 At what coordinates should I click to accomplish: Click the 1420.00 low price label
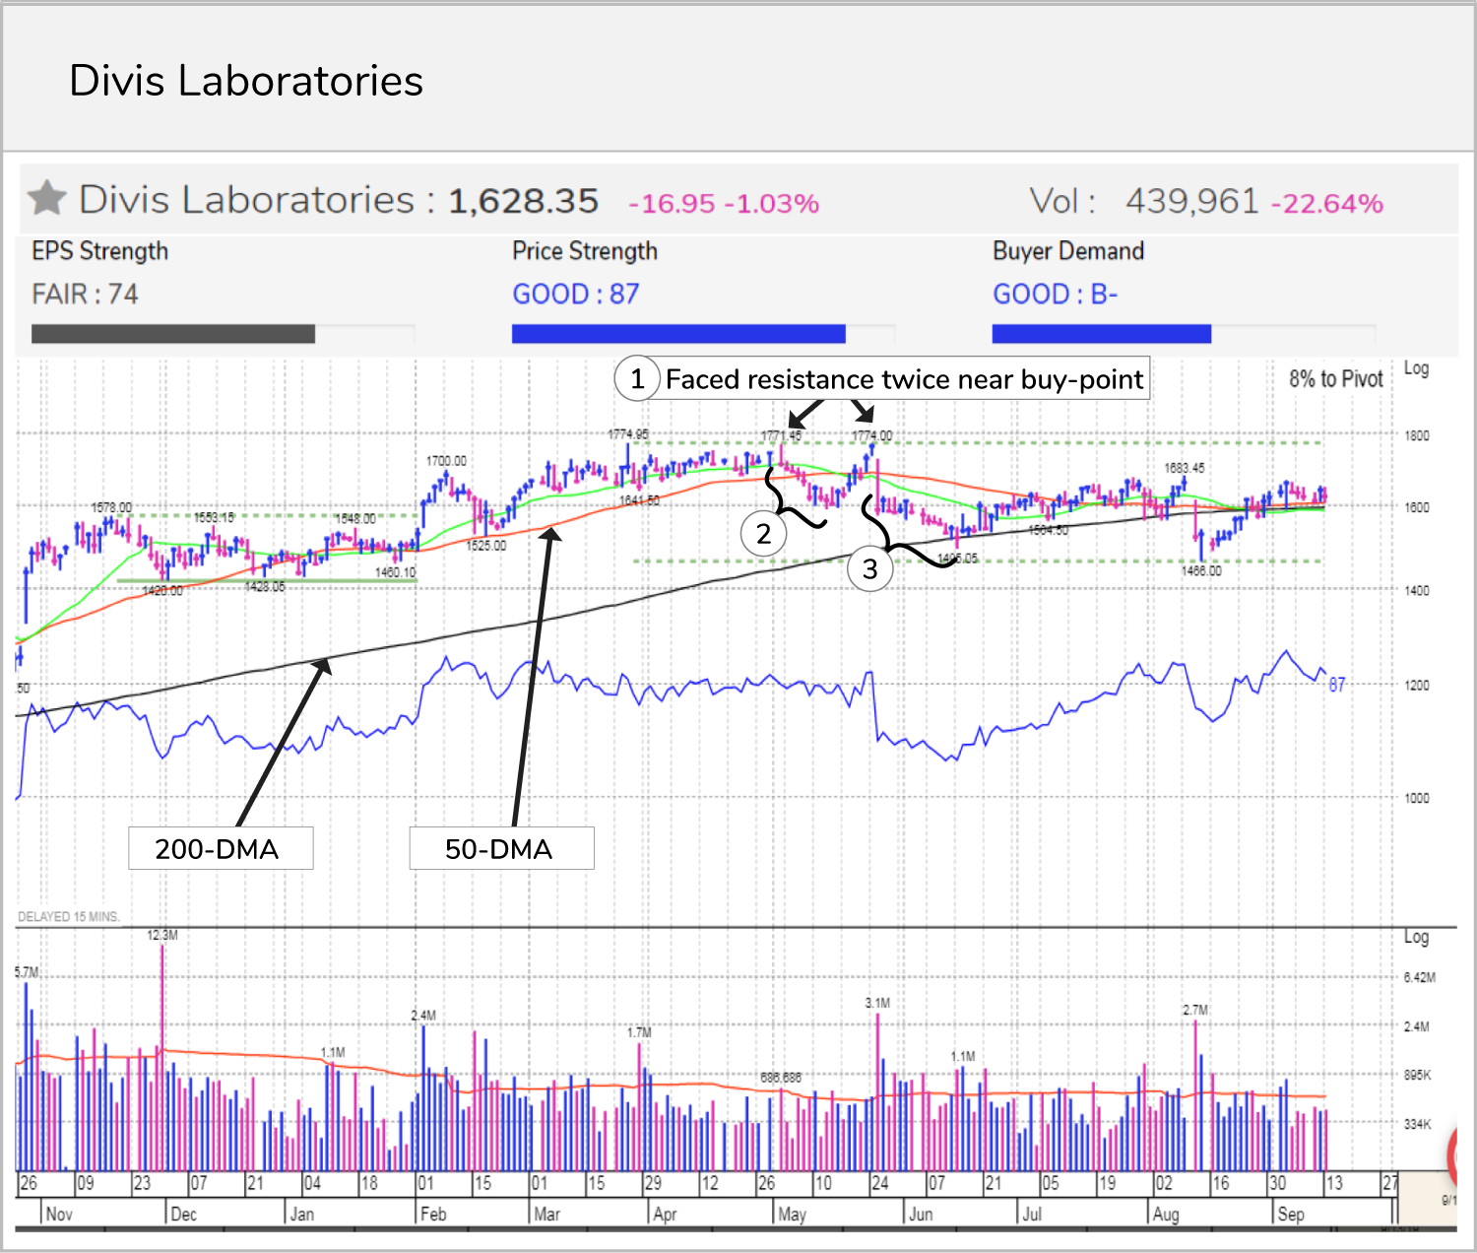162,591
